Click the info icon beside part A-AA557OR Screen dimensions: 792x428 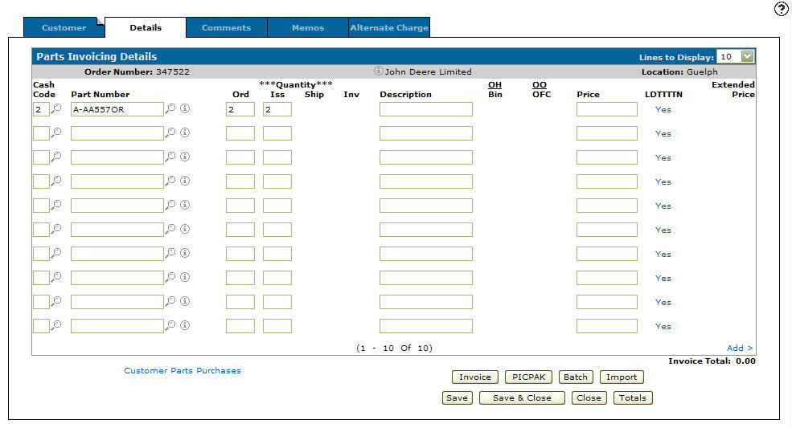coord(184,109)
